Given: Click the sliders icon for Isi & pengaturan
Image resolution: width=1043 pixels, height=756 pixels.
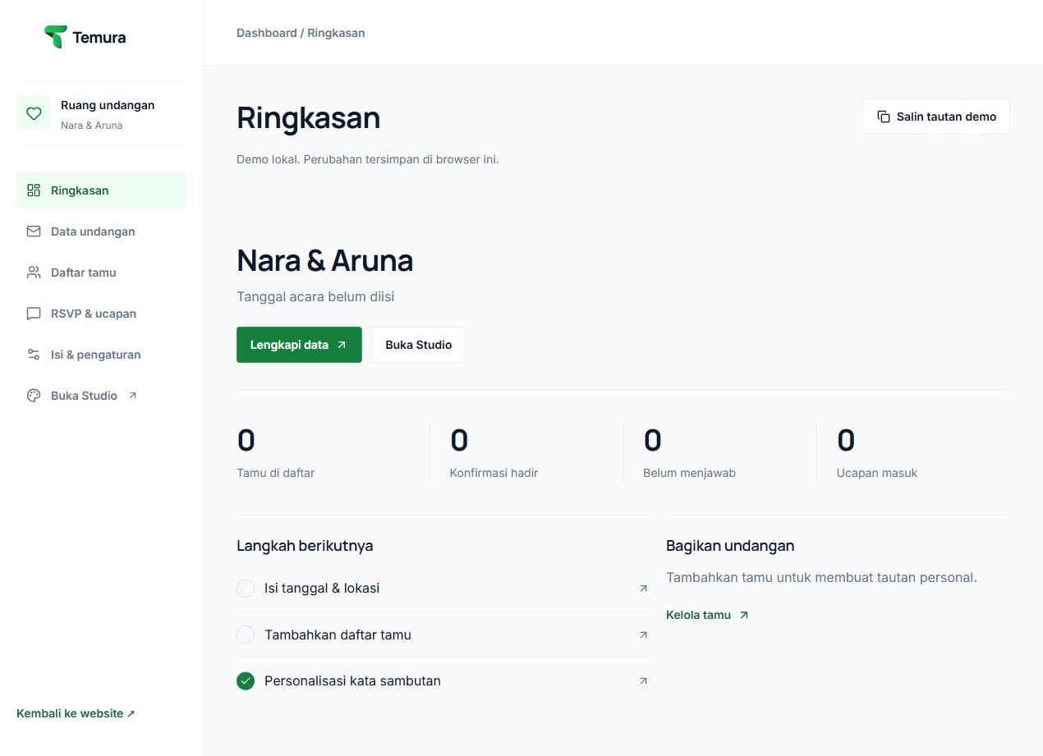Looking at the screenshot, I should coord(34,355).
